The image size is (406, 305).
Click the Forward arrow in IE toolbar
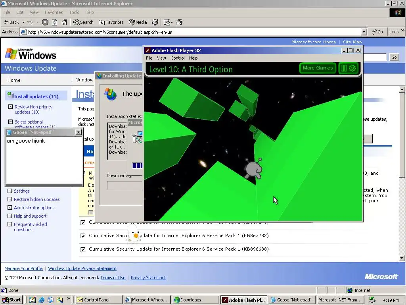pyautogui.click(x=30, y=22)
